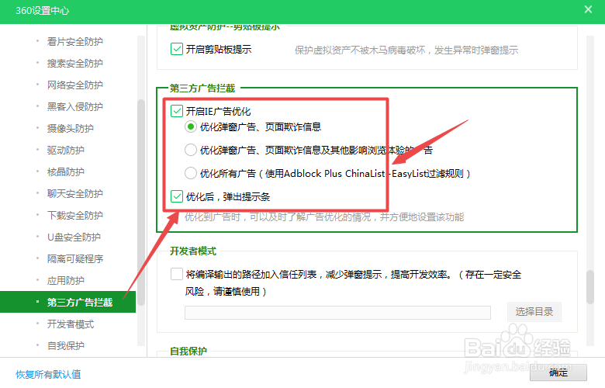Open 自我保护 in the sidebar
Viewport: 605px width, 388px height.
click(66, 345)
